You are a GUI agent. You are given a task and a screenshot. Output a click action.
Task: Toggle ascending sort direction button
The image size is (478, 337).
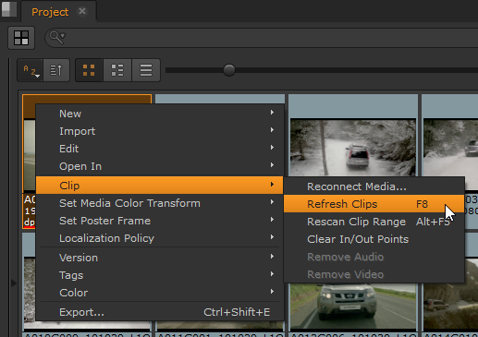[x=56, y=70]
